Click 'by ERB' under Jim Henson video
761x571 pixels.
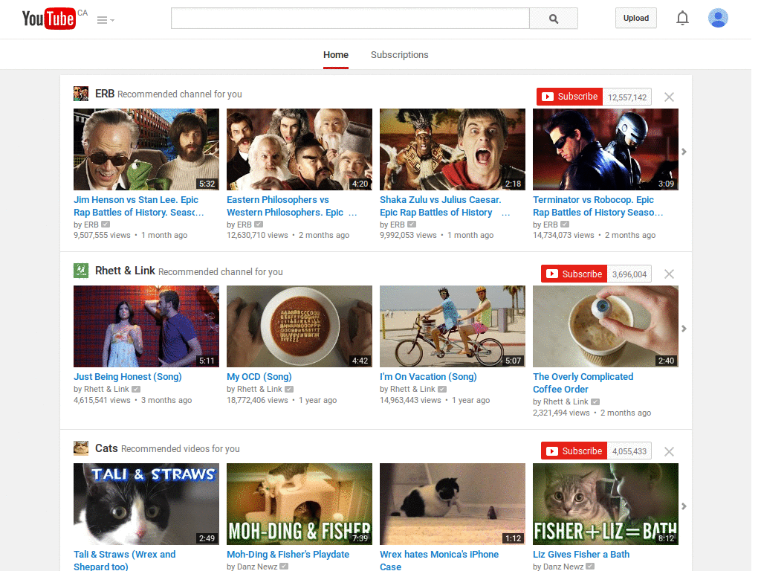86,225
